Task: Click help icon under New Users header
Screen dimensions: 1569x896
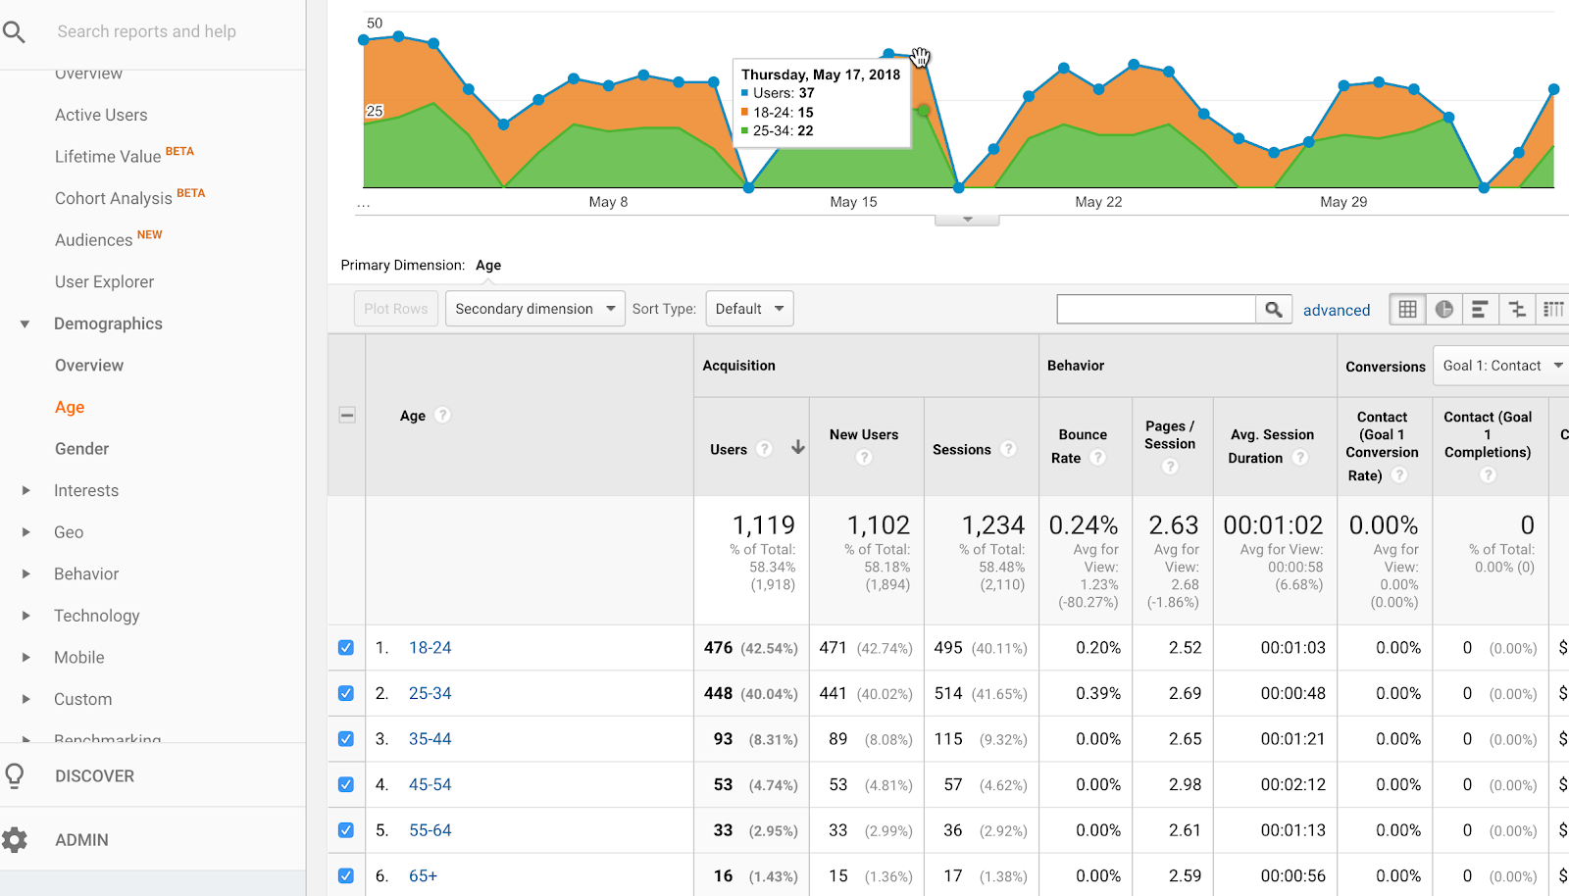Action: 864,457
